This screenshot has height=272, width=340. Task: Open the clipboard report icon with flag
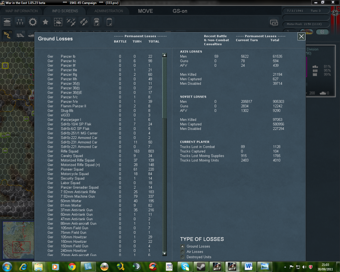tap(97, 22)
